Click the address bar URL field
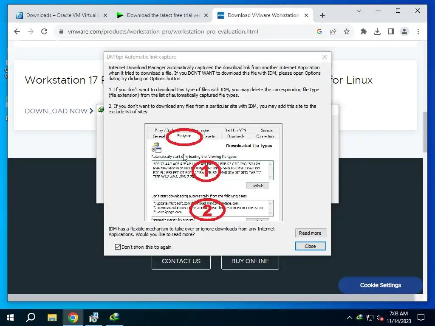This screenshot has width=435, height=326. [x=163, y=31]
